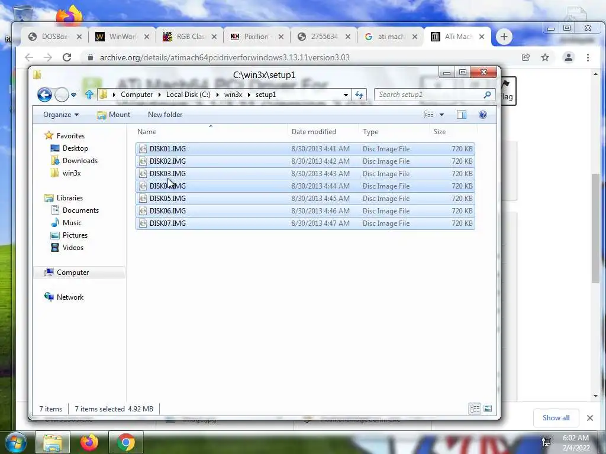606x454 pixels.
Task: Select the DISK01.IMG file
Action: [305, 148]
